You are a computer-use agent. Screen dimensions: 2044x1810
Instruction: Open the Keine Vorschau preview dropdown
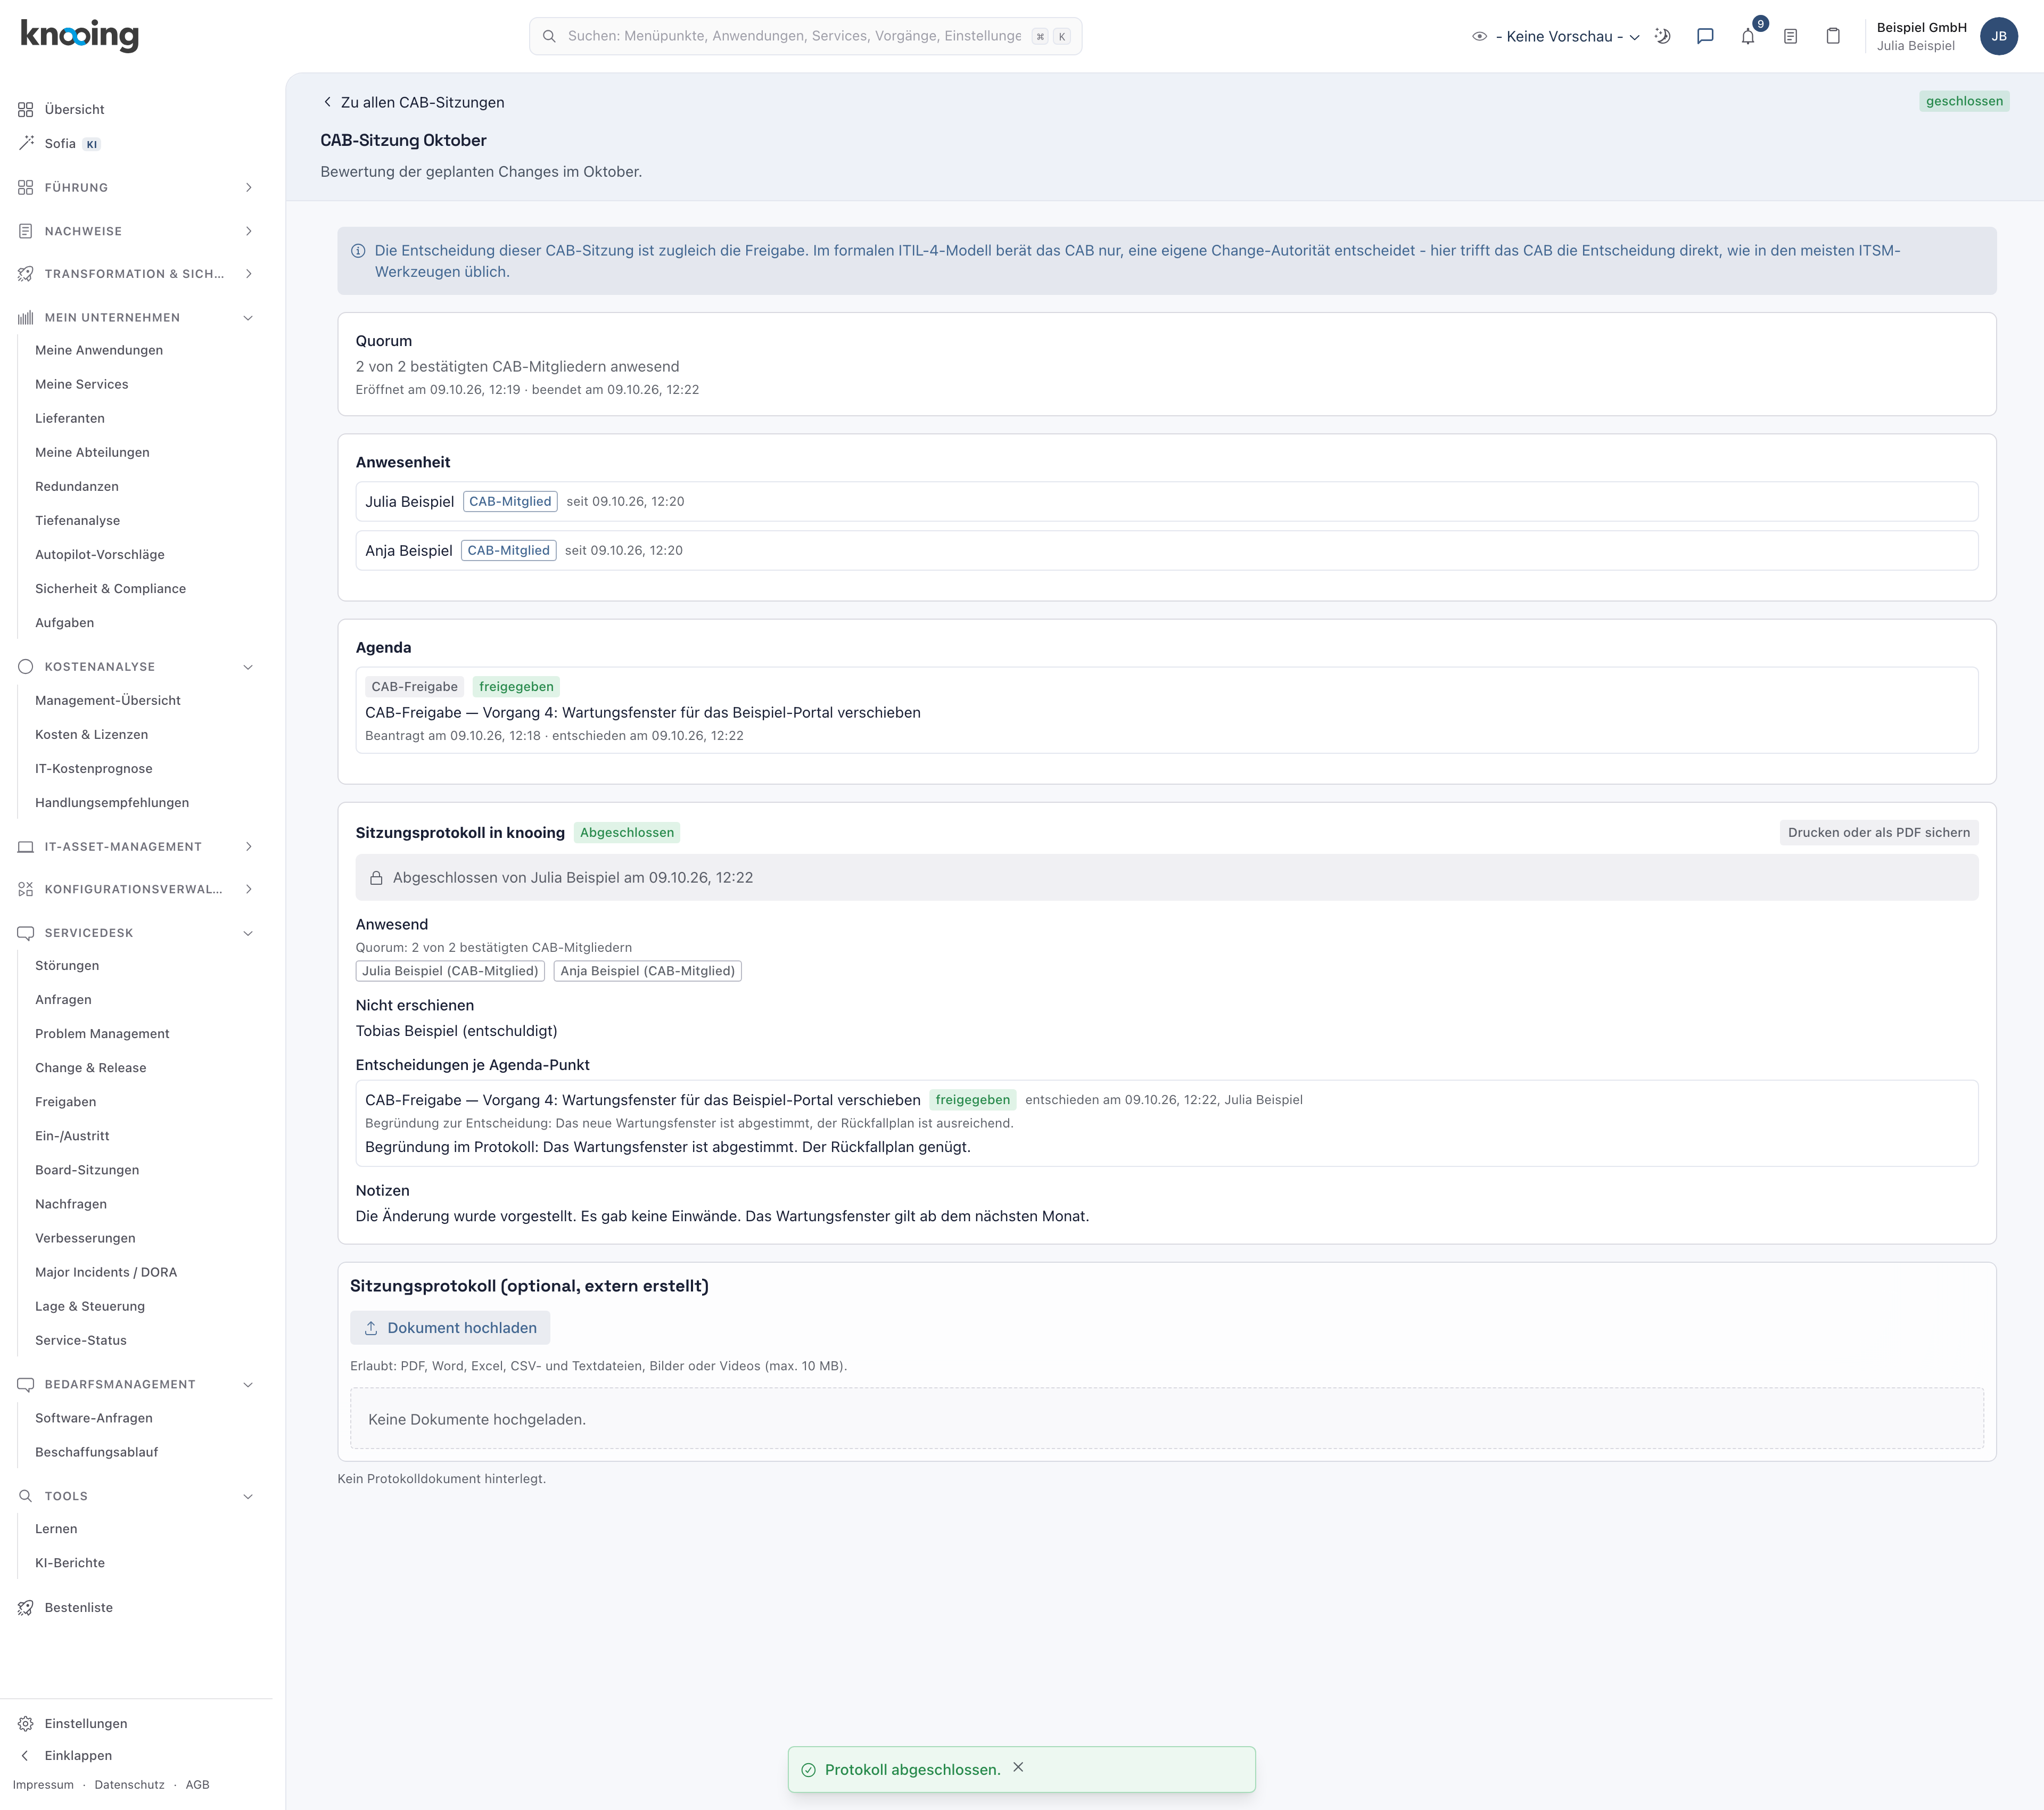point(1556,36)
